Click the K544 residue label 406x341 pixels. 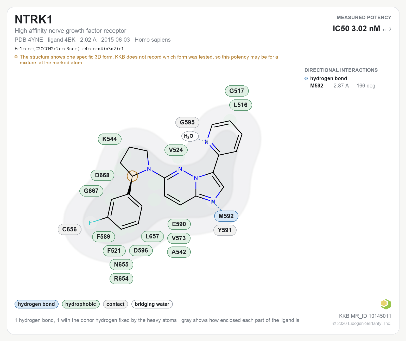click(110, 139)
